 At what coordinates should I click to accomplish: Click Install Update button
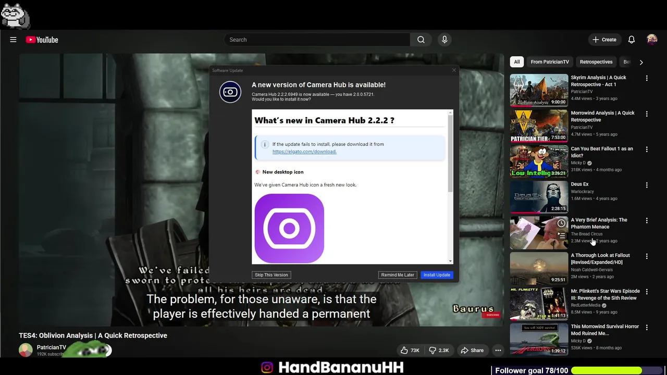click(x=437, y=275)
